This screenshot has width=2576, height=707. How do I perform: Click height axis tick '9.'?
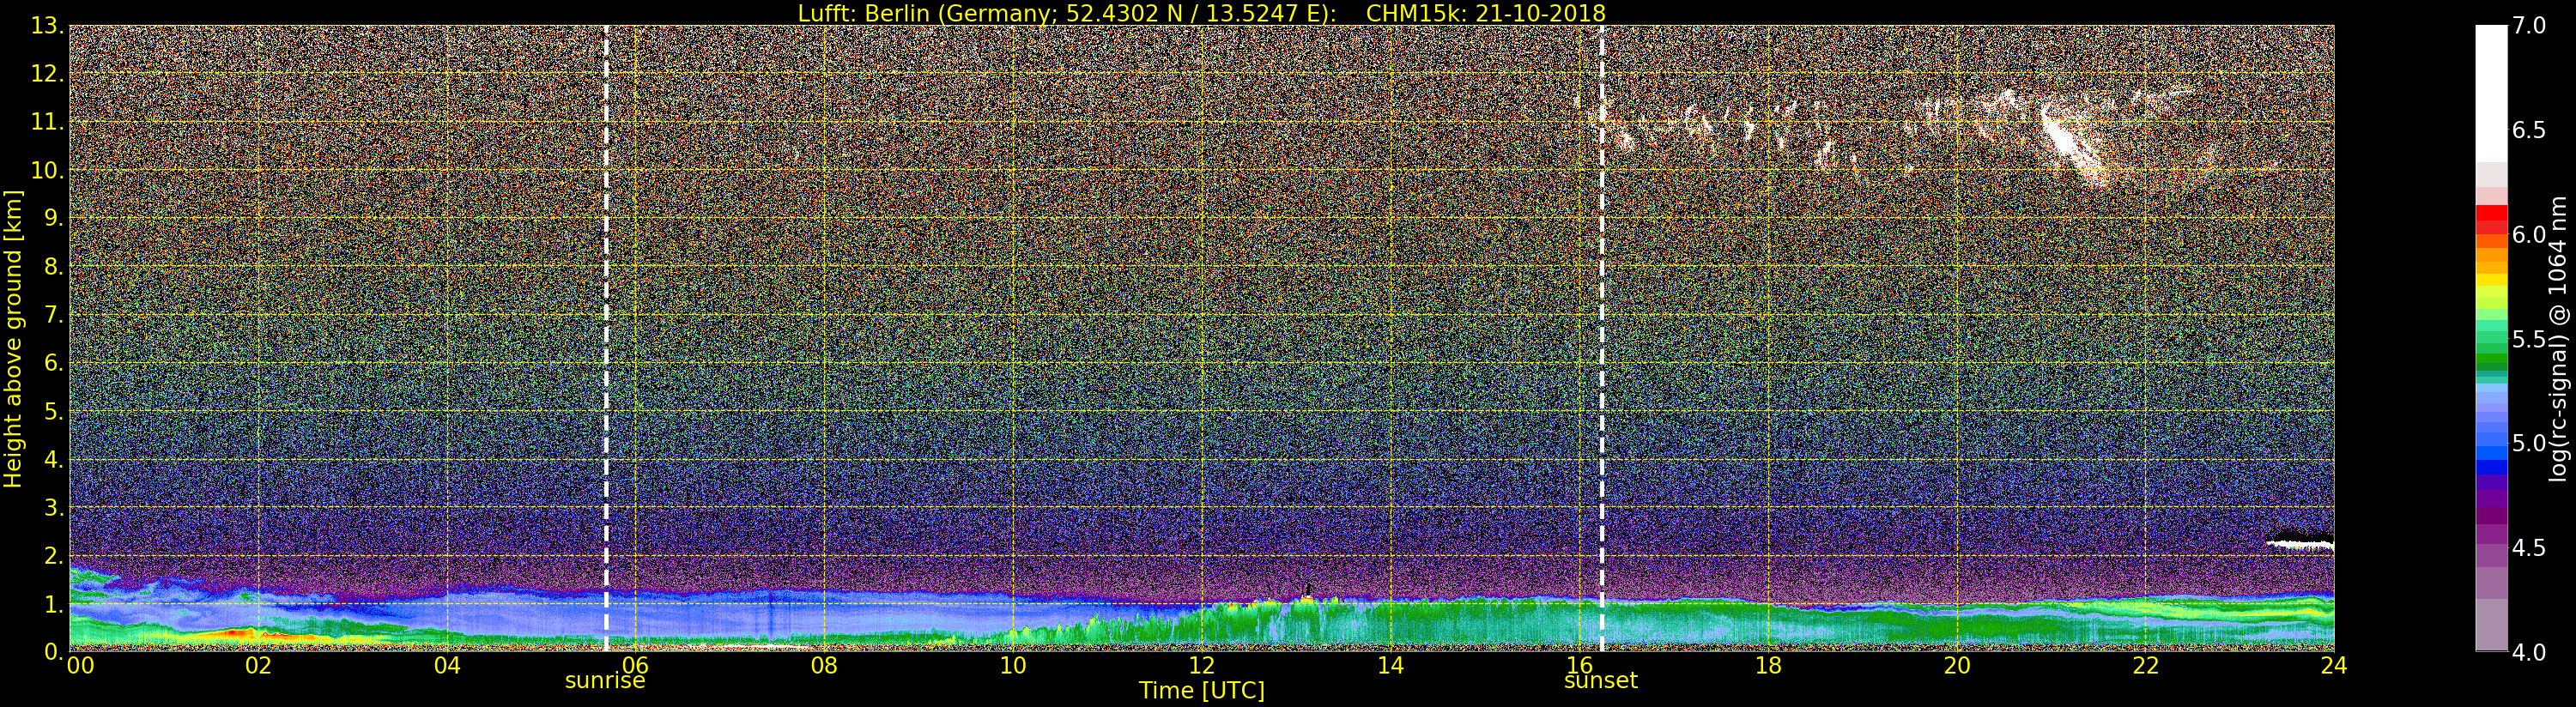(54, 219)
